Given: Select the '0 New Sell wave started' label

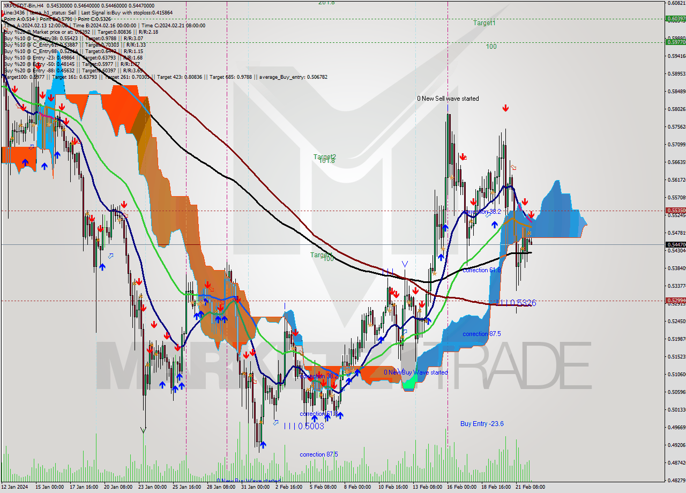Looking at the screenshot, I should (x=448, y=99).
